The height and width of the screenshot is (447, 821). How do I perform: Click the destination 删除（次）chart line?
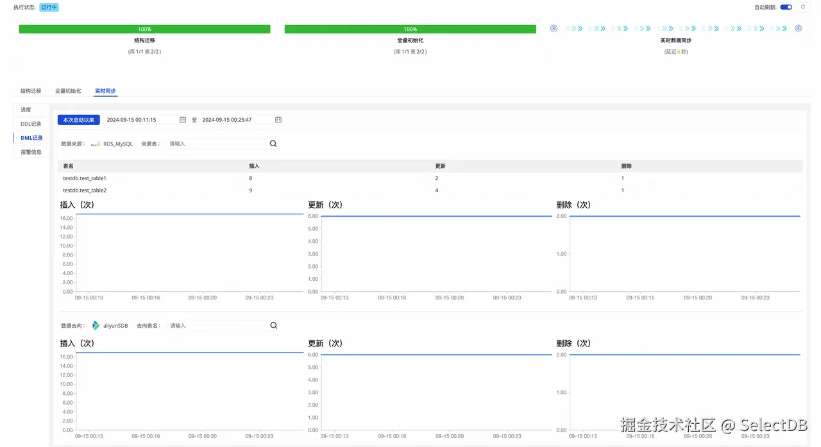coord(685,355)
